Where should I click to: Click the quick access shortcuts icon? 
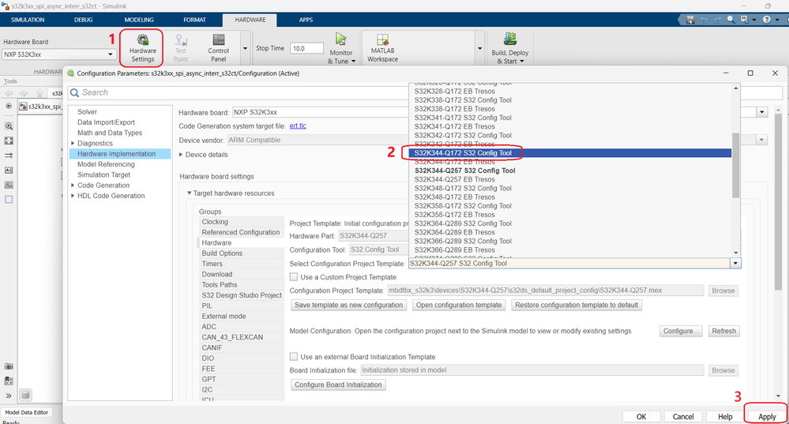point(744,20)
